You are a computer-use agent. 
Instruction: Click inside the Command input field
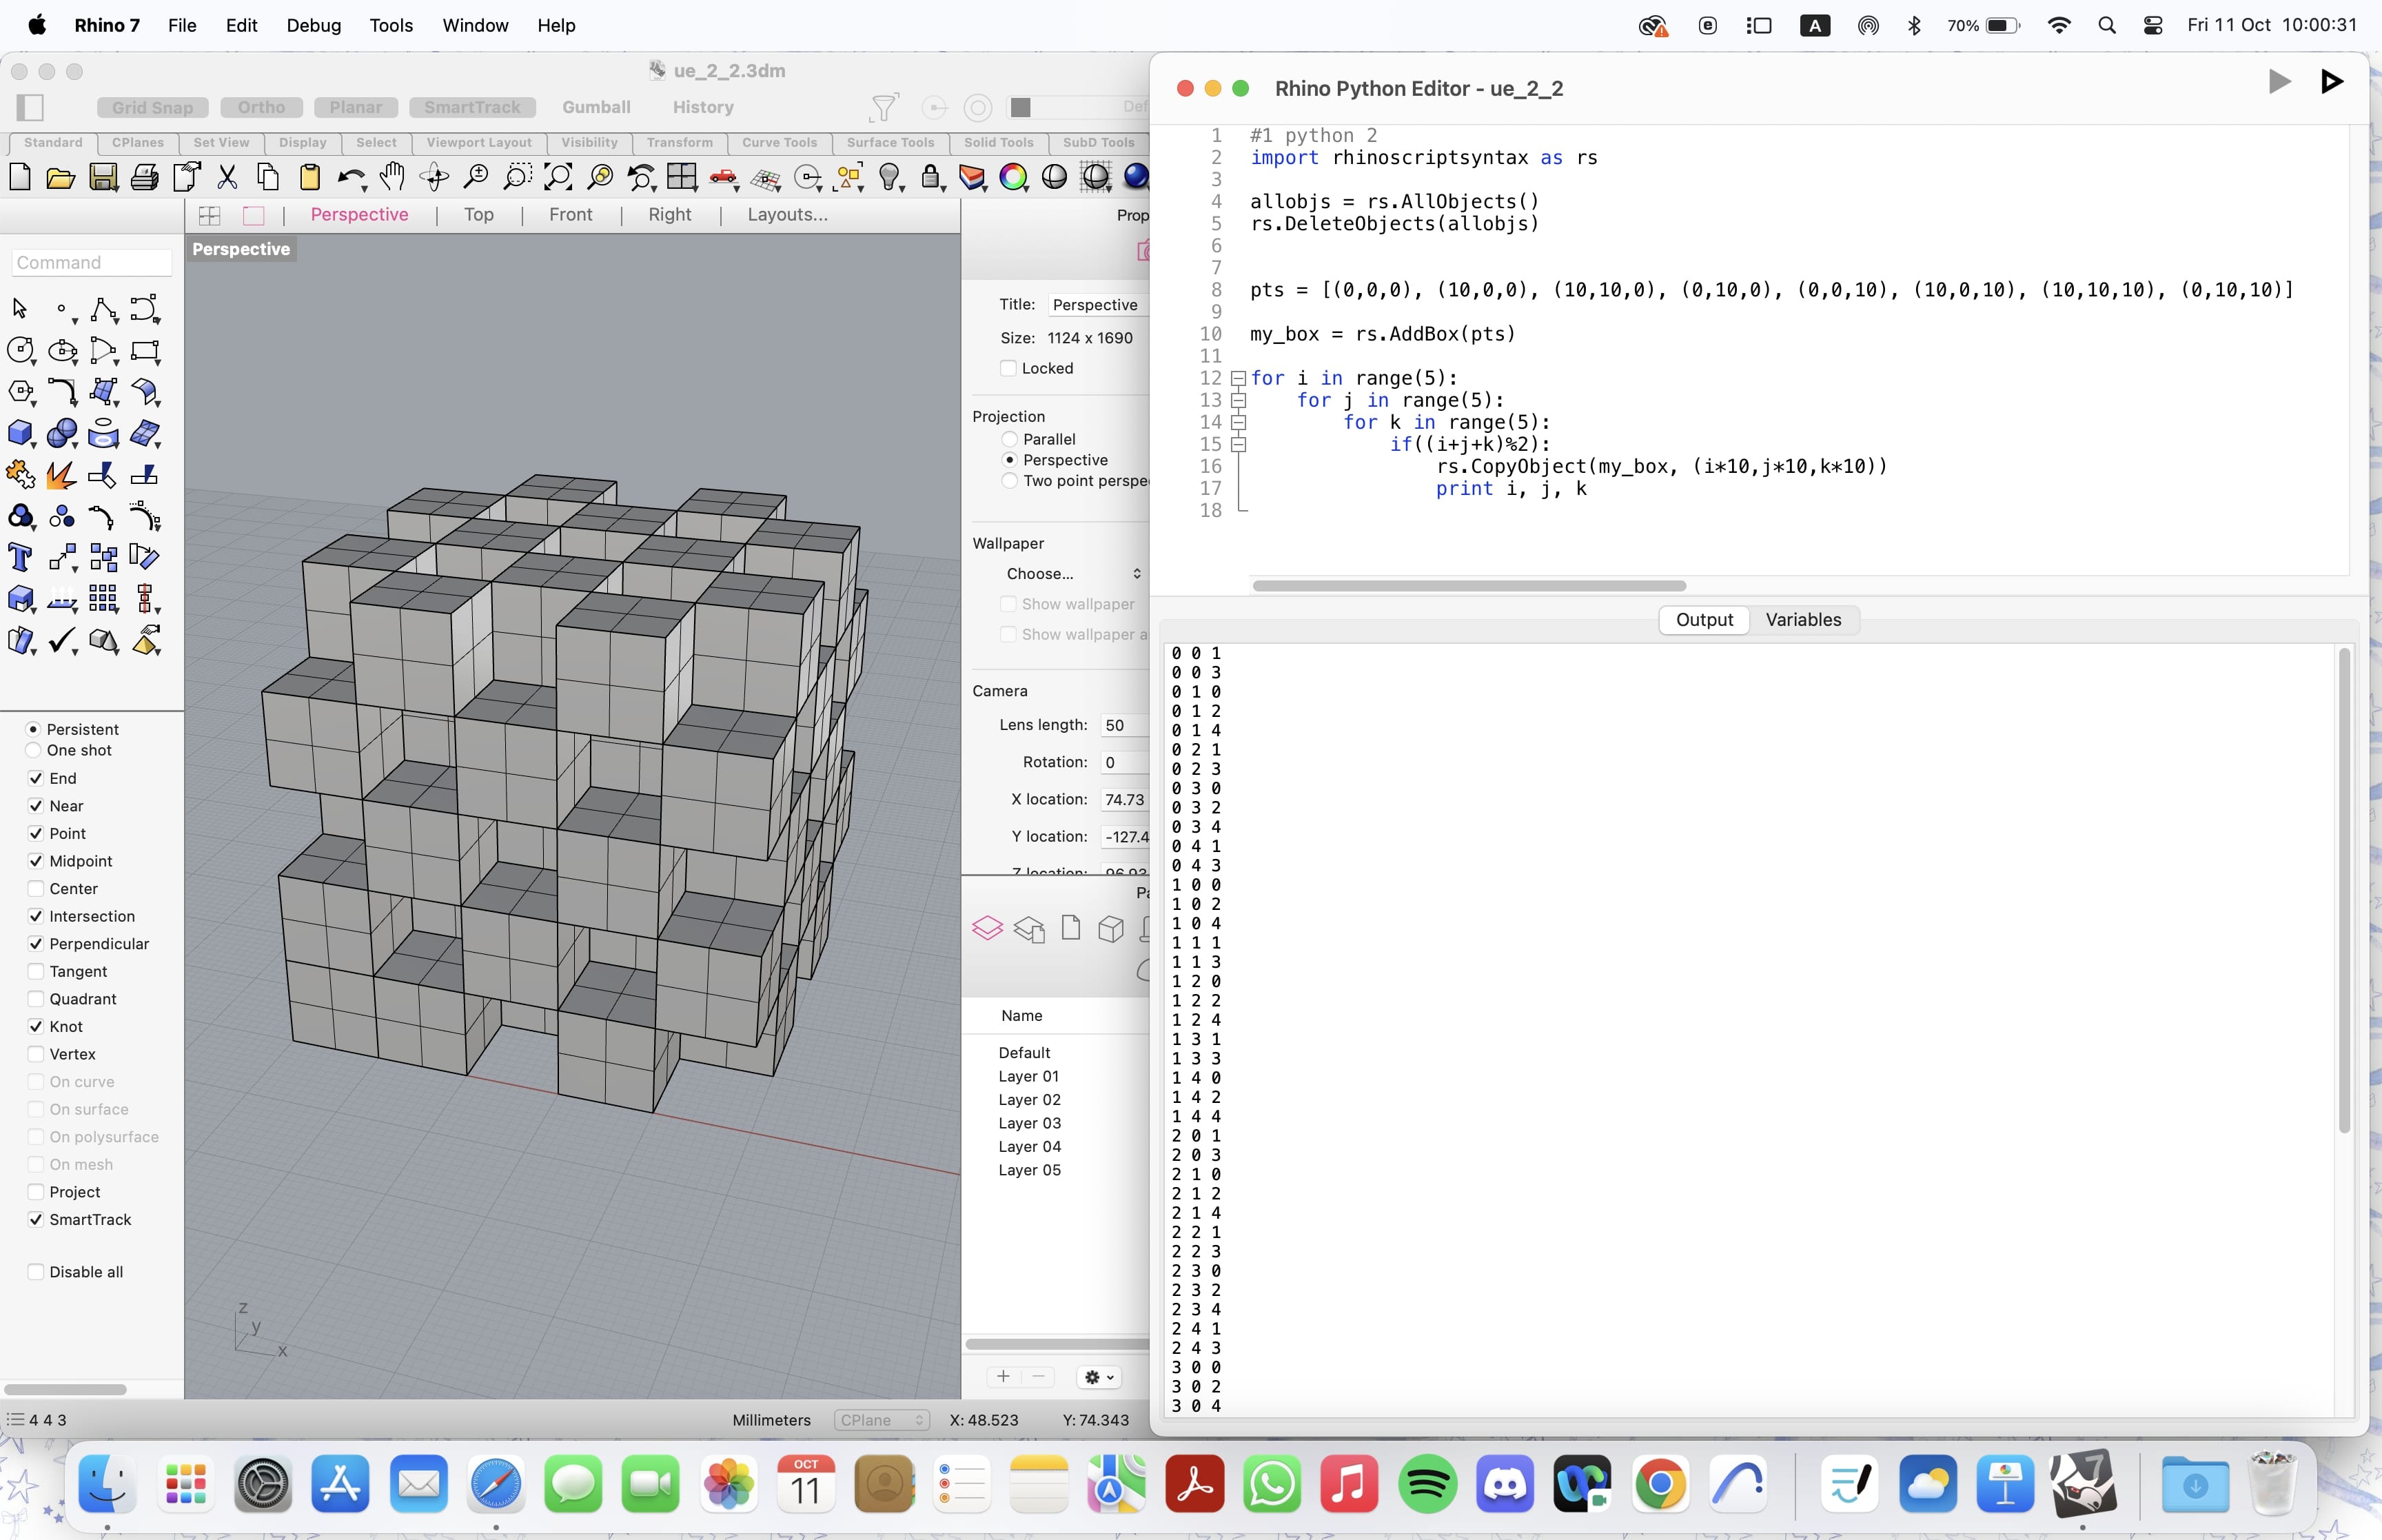coord(91,262)
